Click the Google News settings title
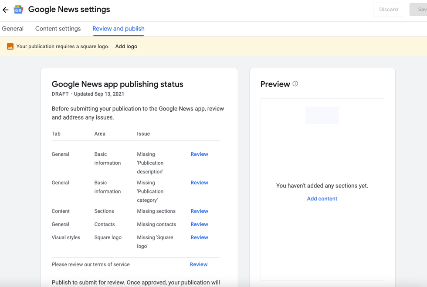This screenshot has height=287, width=427. (x=69, y=10)
